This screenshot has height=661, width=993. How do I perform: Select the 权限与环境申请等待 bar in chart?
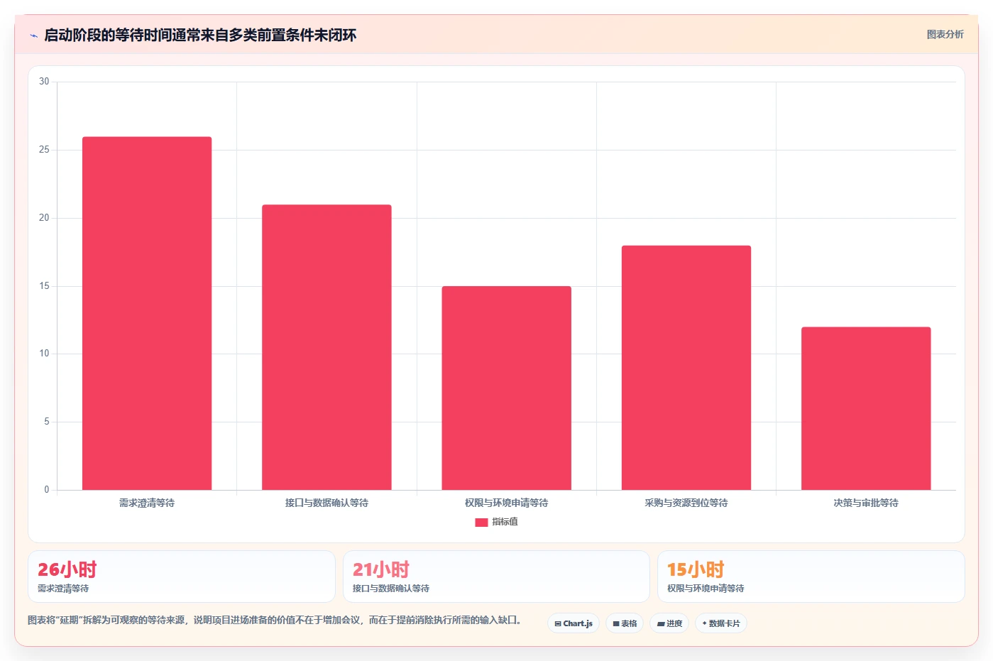tap(506, 388)
